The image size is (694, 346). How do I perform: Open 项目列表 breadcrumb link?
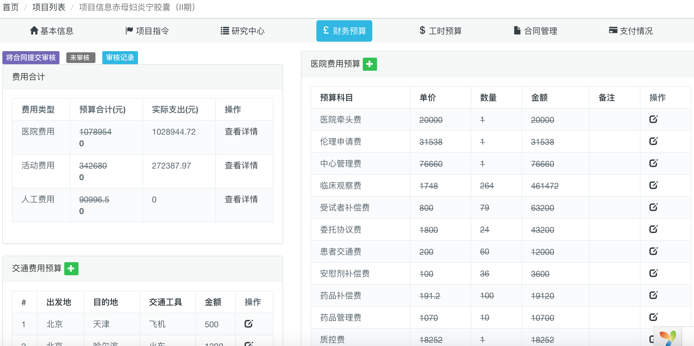point(49,7)
